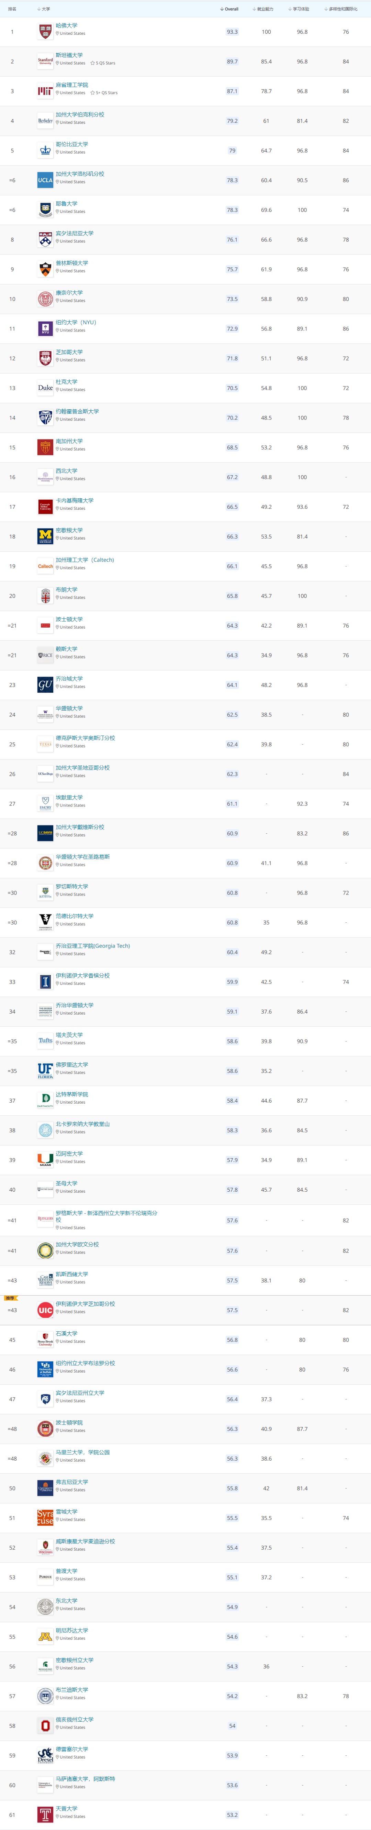The image size is (371, 1830).
Task: Click the Stanford University logo
Action: [x=45, y=61]
